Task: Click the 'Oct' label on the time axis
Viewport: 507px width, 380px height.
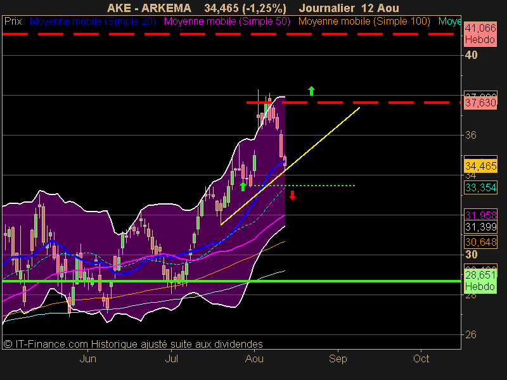Action: pos(421,358)
